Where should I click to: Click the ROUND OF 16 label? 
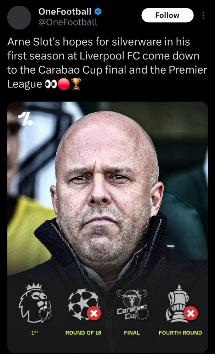pos(83,332)
